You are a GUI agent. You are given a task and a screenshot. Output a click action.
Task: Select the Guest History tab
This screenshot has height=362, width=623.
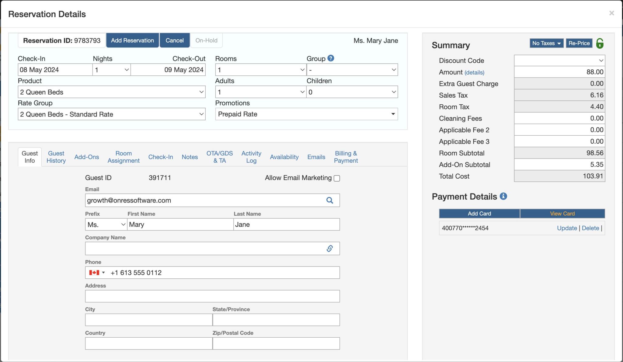[x=56, y=157]
